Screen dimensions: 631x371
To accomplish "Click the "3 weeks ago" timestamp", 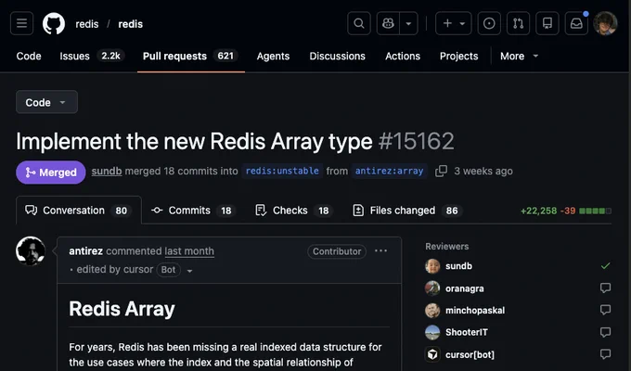I will [x=483, y=171].
